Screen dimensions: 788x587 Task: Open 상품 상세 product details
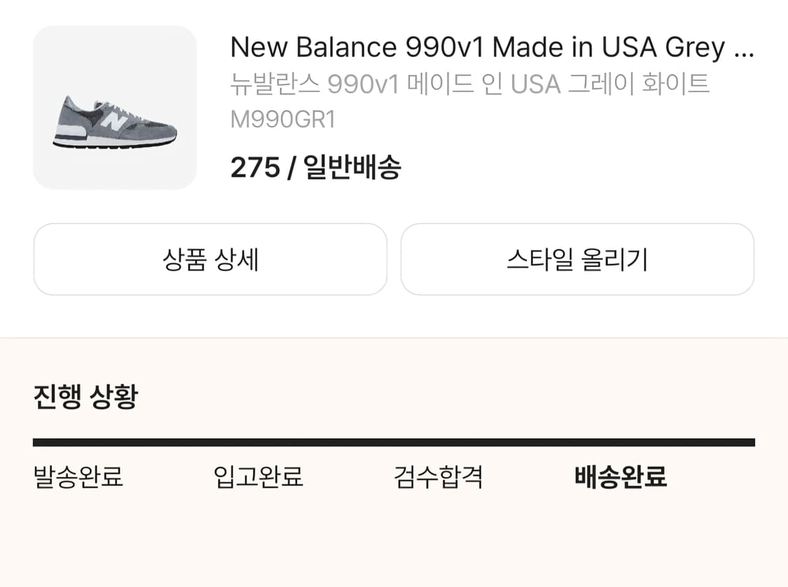[210, 259]
